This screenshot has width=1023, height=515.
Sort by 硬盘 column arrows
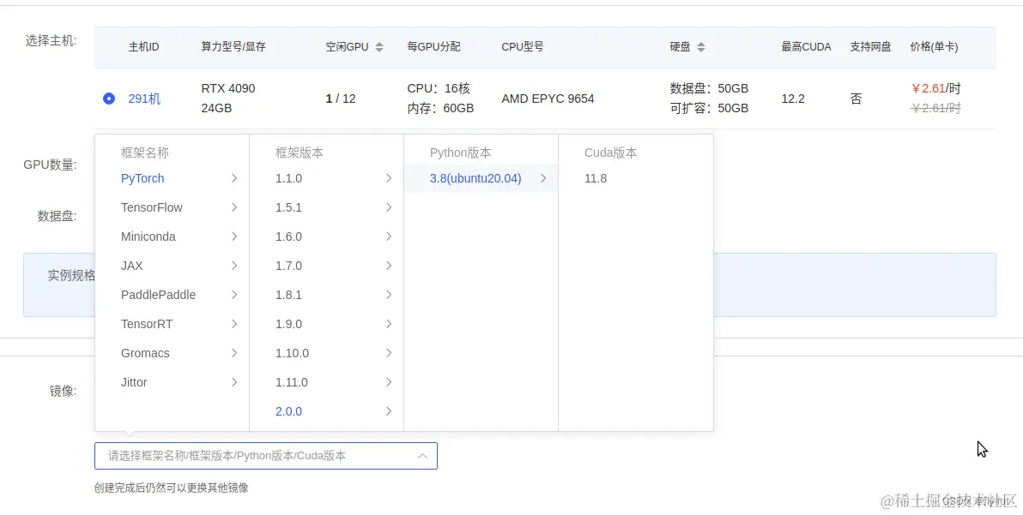(700, 47)
